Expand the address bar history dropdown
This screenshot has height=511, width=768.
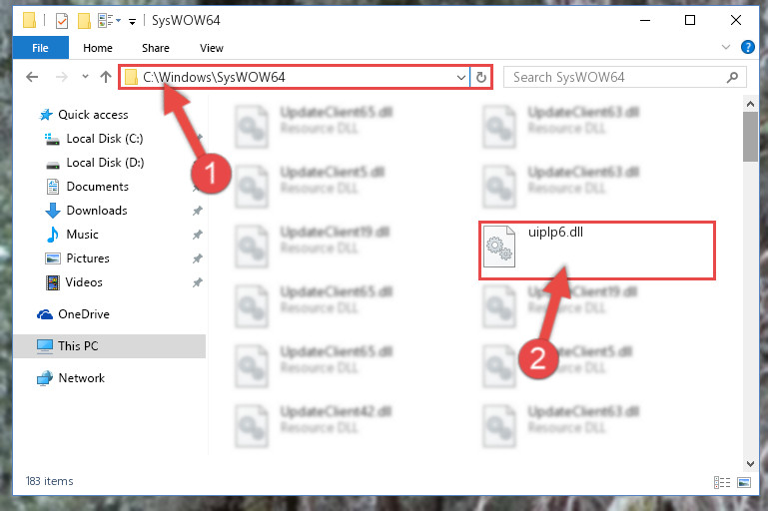pos(460,77)
